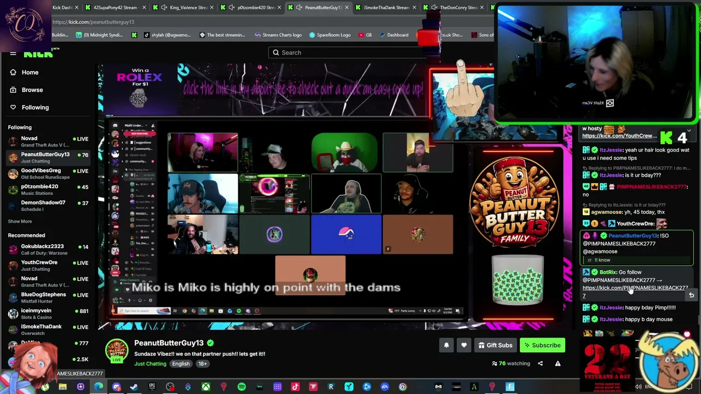Click the browser address bar URL
Image resolution: width=701 pixels, height=394 pixels.
pyautogui.click(x=93, y=22)
